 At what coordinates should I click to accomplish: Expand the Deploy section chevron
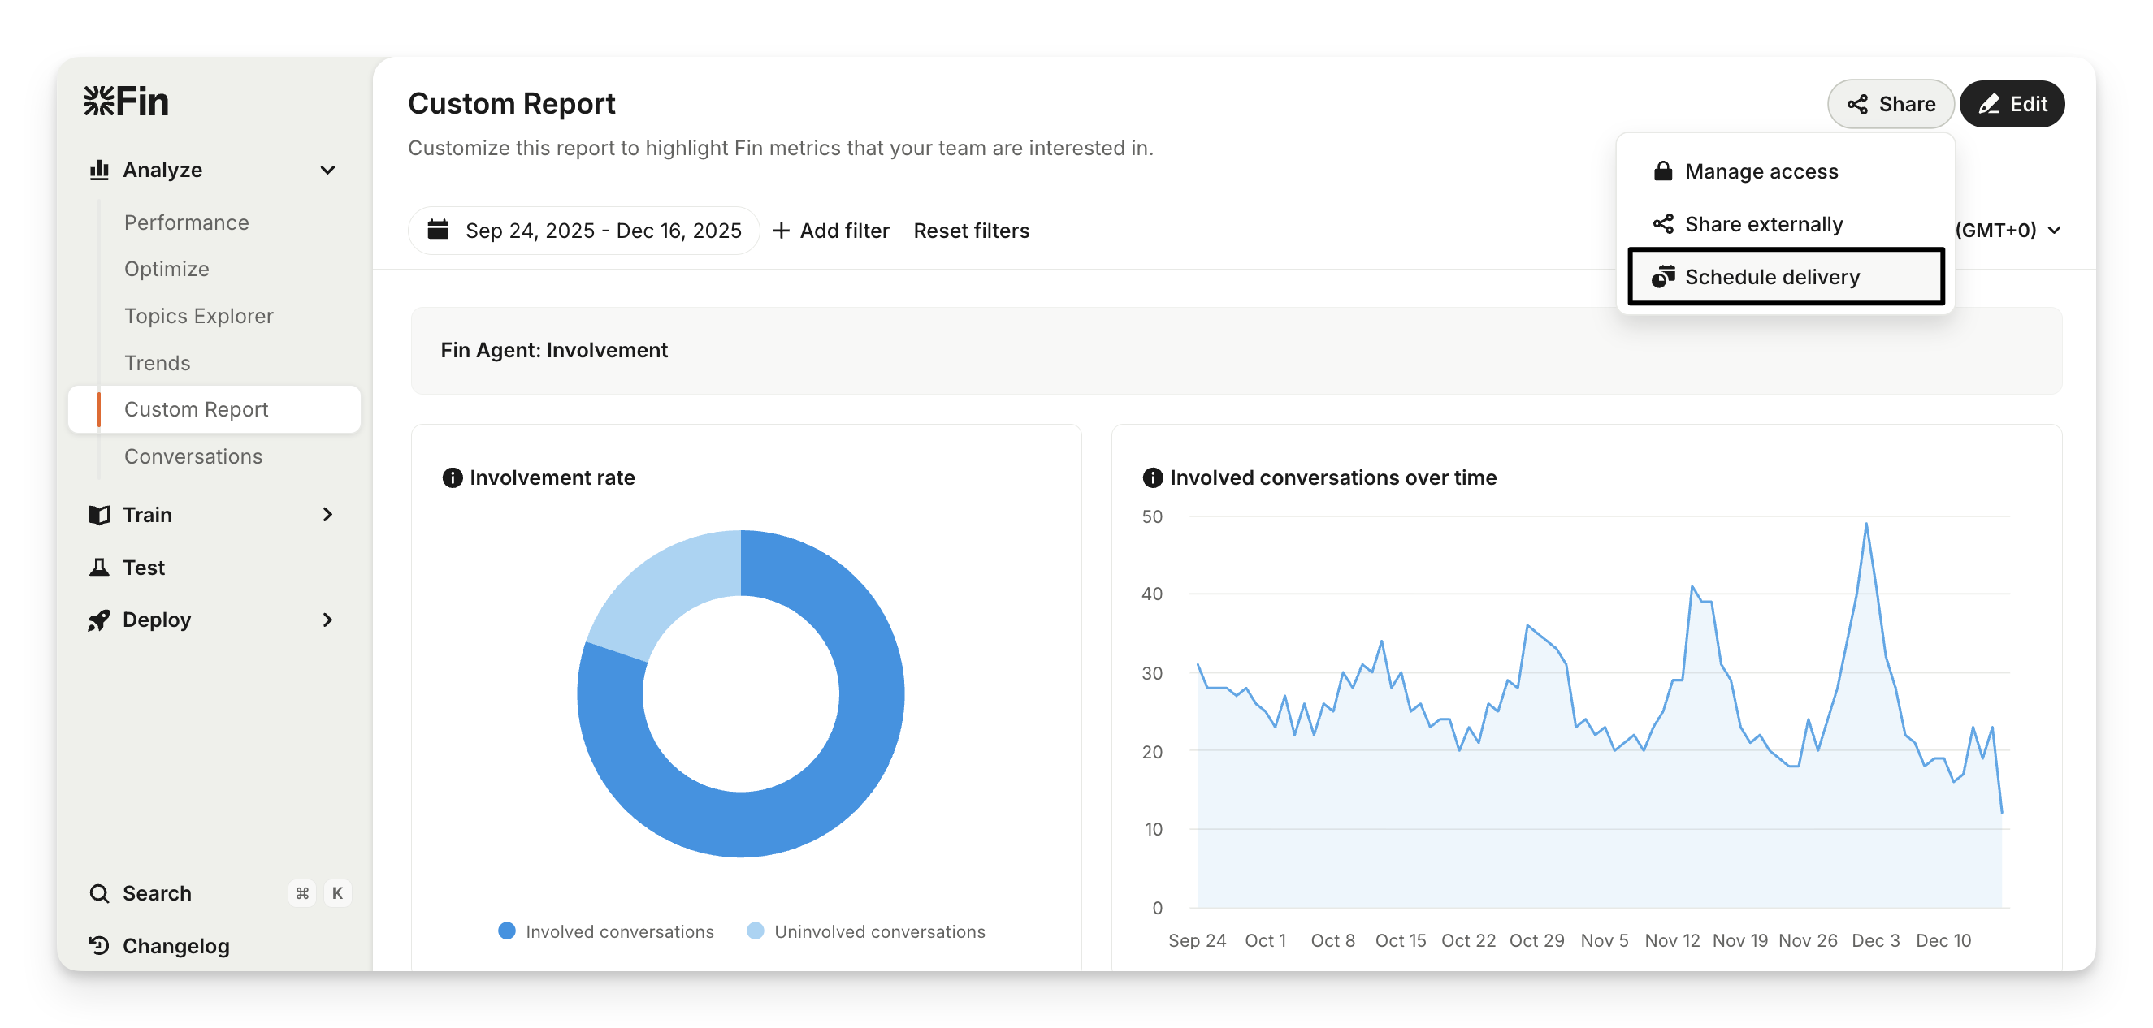(327, 620)
